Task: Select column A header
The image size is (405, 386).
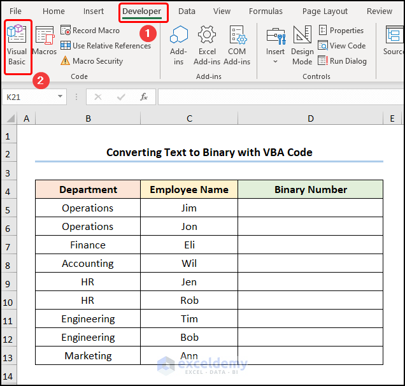Action: [26, 118]
